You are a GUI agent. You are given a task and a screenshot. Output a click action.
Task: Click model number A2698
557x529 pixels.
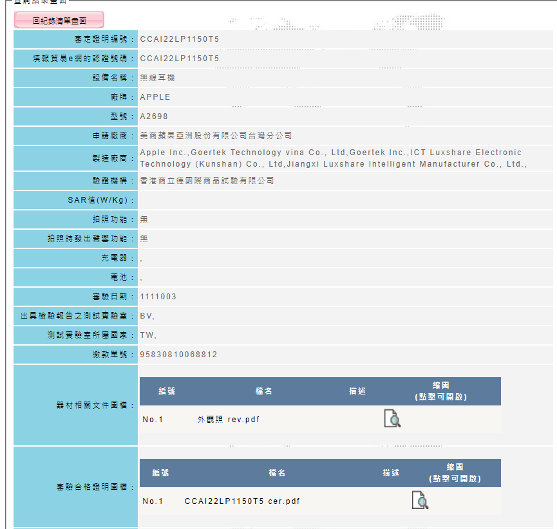click(154, 116)
